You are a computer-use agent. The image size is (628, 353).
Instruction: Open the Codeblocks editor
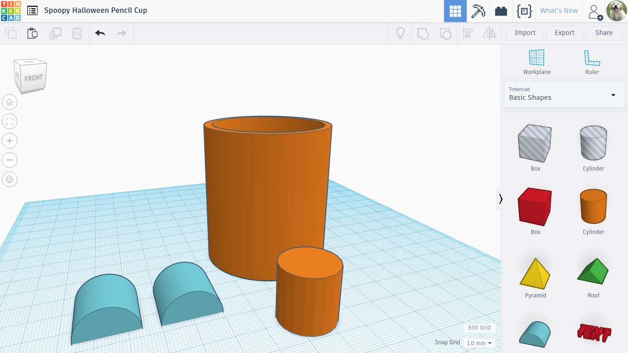524,11
